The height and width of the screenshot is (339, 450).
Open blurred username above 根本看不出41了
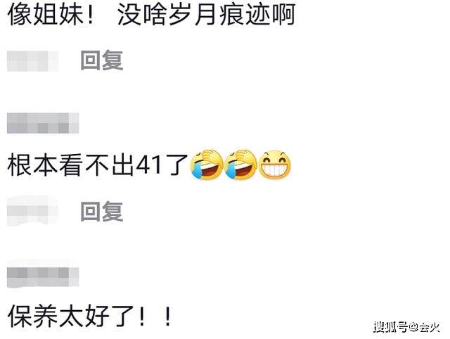pos(43,123)
